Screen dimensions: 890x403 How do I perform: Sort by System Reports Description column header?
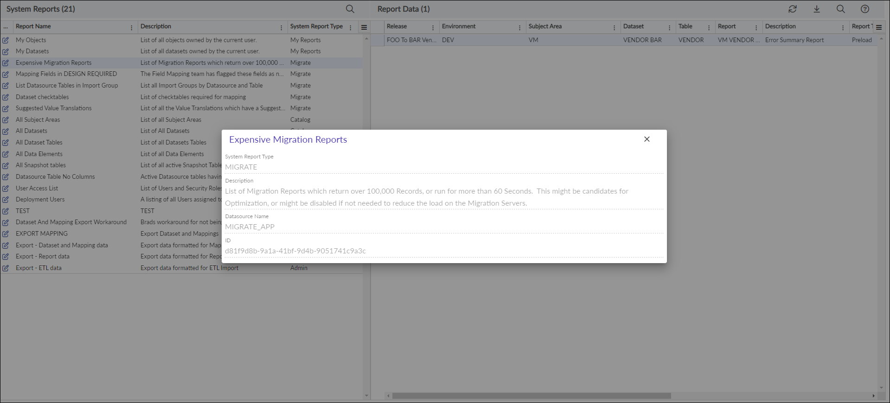point(156,26)
